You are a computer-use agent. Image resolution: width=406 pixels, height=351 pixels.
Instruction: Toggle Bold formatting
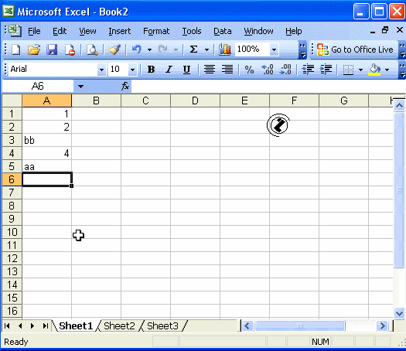tap(151, 70)
